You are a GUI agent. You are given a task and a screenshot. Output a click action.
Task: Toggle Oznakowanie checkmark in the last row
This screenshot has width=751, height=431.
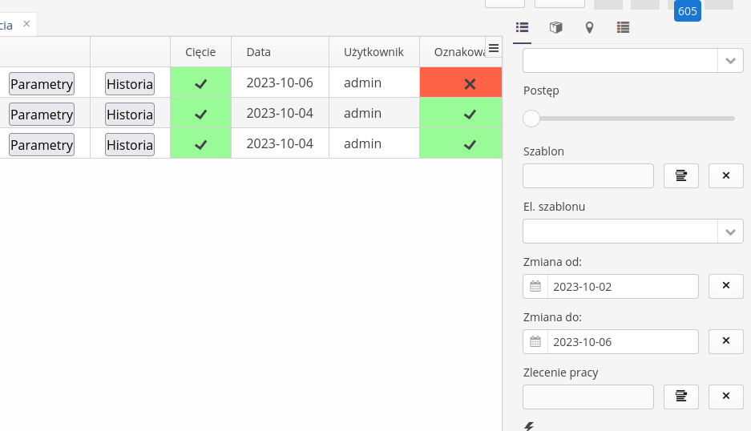[x=470, y=144]
